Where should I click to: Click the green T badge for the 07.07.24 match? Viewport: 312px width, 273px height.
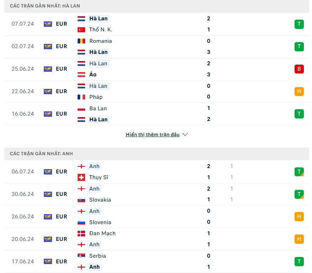(299, 24)
